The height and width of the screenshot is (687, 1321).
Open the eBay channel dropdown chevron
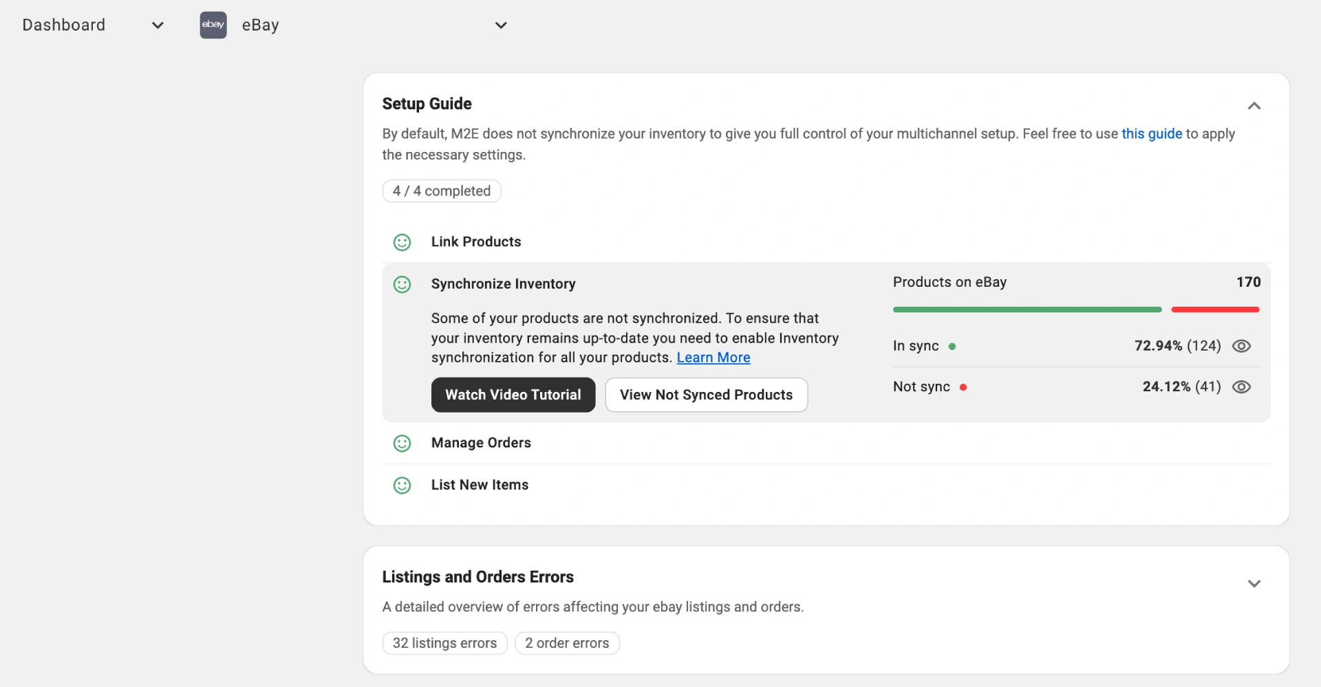click(x=501, y=25)
